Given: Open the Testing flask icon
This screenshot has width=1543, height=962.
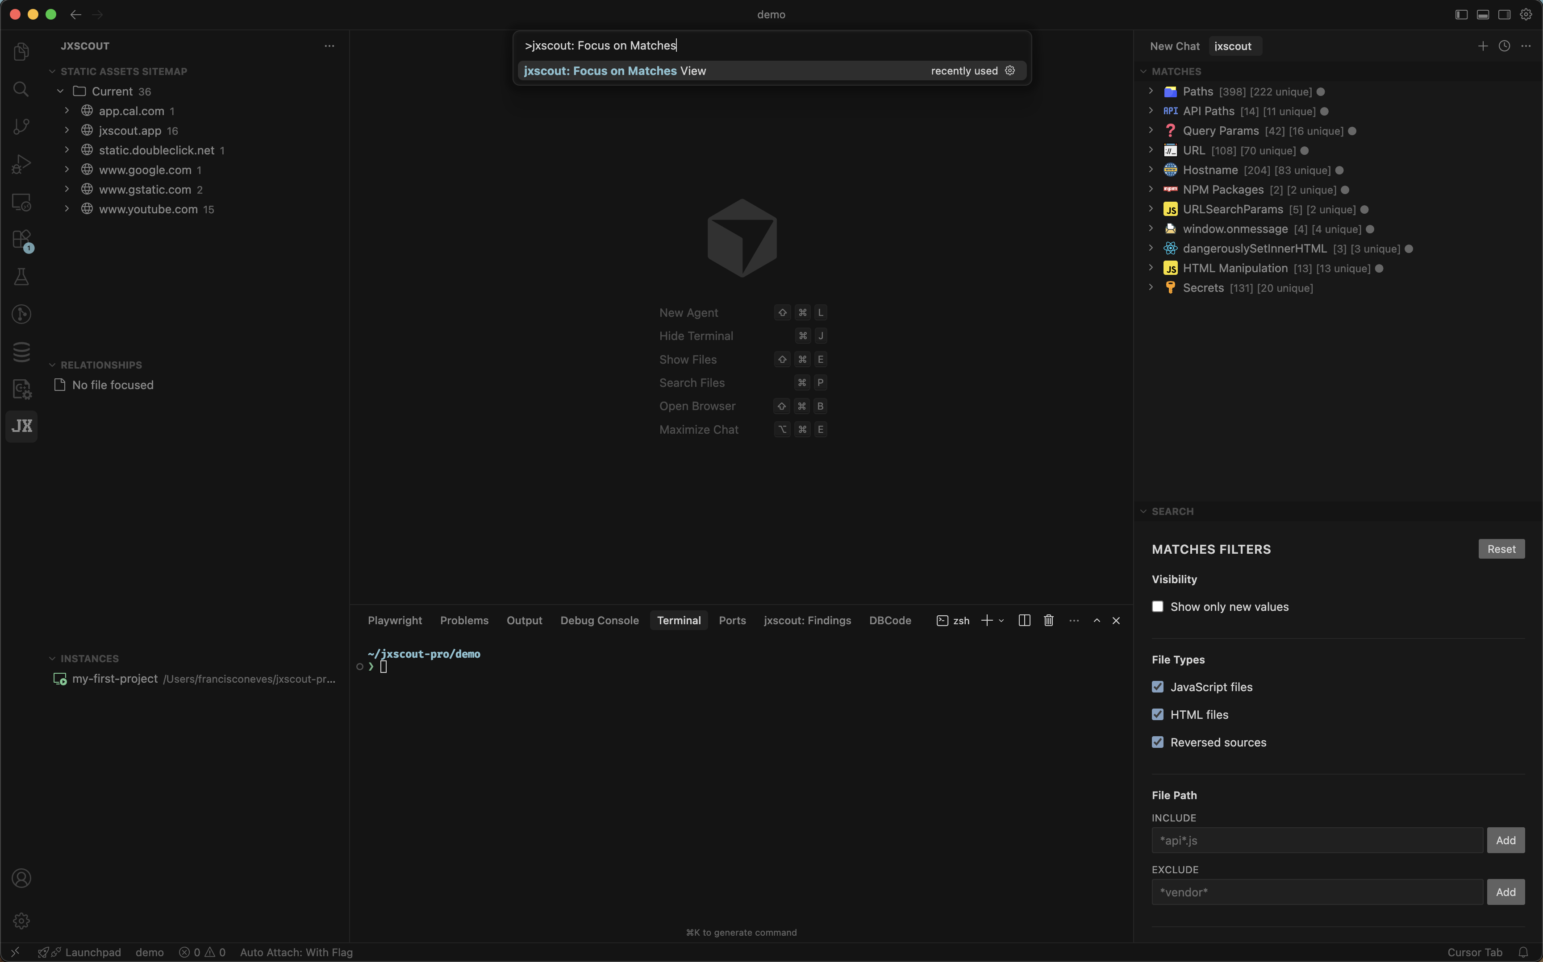Looking at the screenshot, I should tap(21, 277).
